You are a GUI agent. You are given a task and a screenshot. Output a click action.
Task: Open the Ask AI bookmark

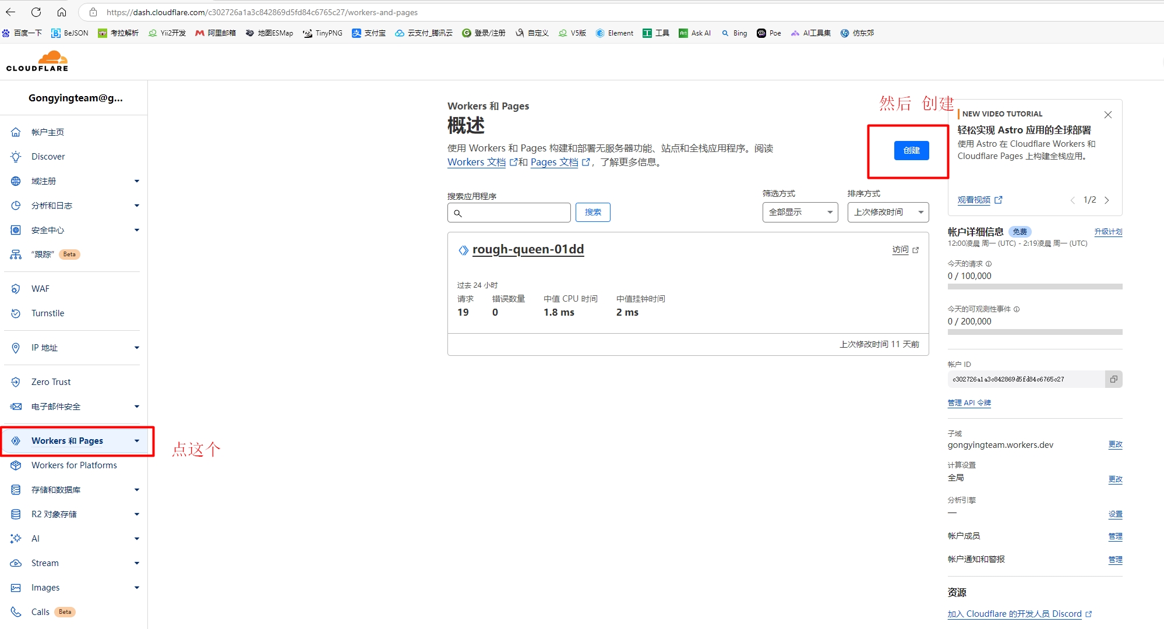click(695, 33)
